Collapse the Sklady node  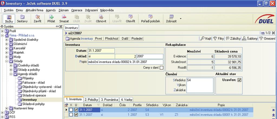(6, 61)
